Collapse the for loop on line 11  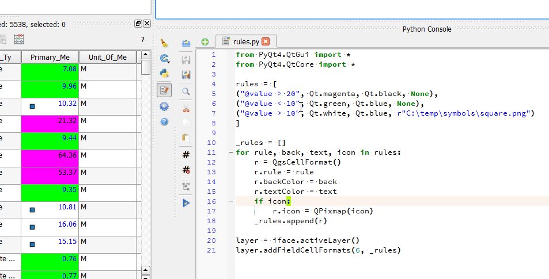coord(231,152)
